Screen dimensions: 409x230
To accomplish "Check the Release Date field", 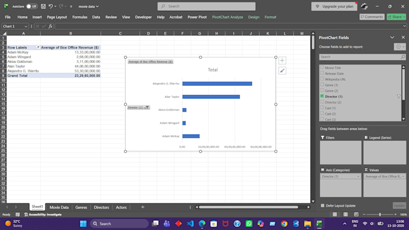I will (x=322, y=73).
